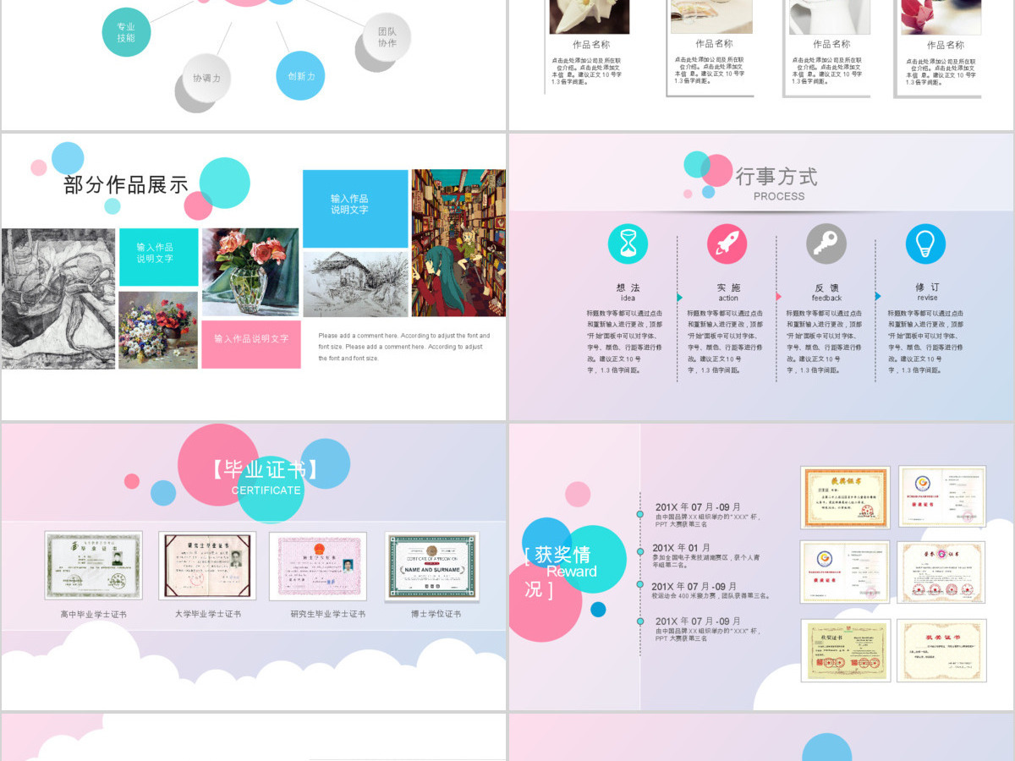This screenshot has width=1015, height=761.
Task: Open the 大学毕业学士证书 certificate image
Action: coord(207,566)
